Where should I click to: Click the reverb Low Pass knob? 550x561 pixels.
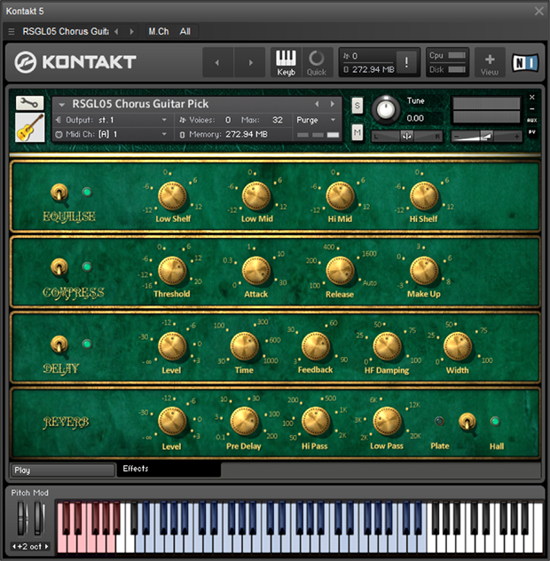pyautogui.click(x=388, y=422)
